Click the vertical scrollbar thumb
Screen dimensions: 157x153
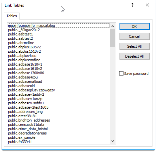pyautogui.click(x=113, y=38)
